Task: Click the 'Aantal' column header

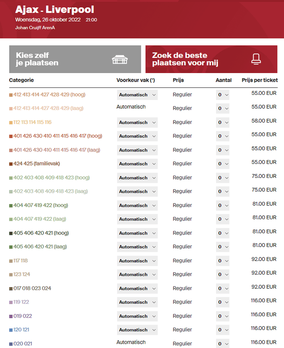Action: pos(223,80)
